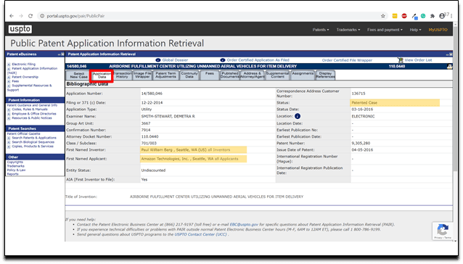463x264 pixels.
Task: Open the Patents dropdown menu
Action: [321, 30]
